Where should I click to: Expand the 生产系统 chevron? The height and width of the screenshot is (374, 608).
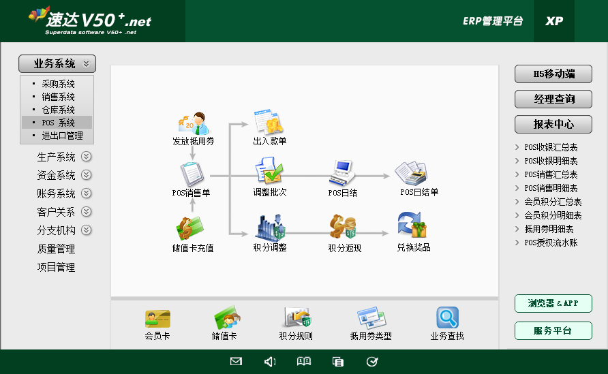[x=86, y=157]
